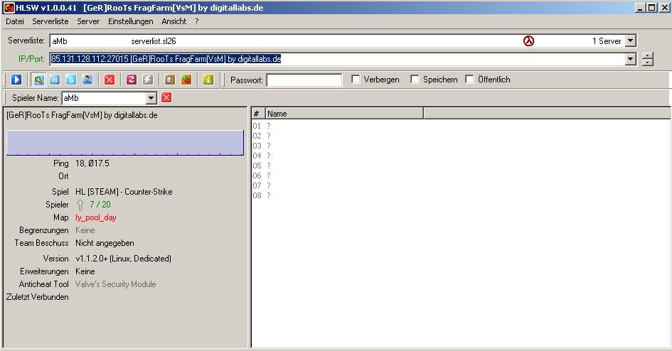Open the IP/Port address dropdown

point(631,59)
